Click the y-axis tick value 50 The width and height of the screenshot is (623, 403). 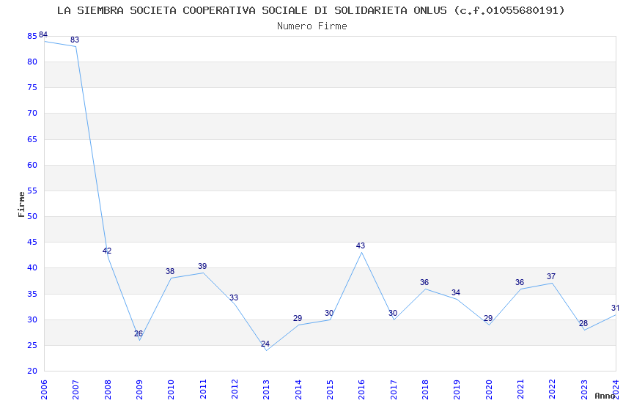tap(32, 216)
